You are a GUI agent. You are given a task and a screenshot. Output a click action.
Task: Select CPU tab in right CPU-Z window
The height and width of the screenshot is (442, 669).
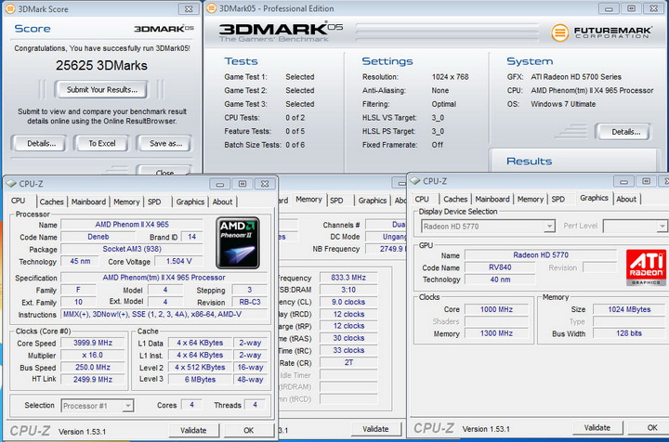pos(422,199)
